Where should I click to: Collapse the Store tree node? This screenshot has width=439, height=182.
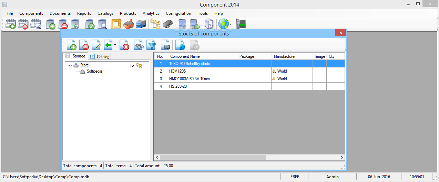pyautogui.click(x=70, y=65)
